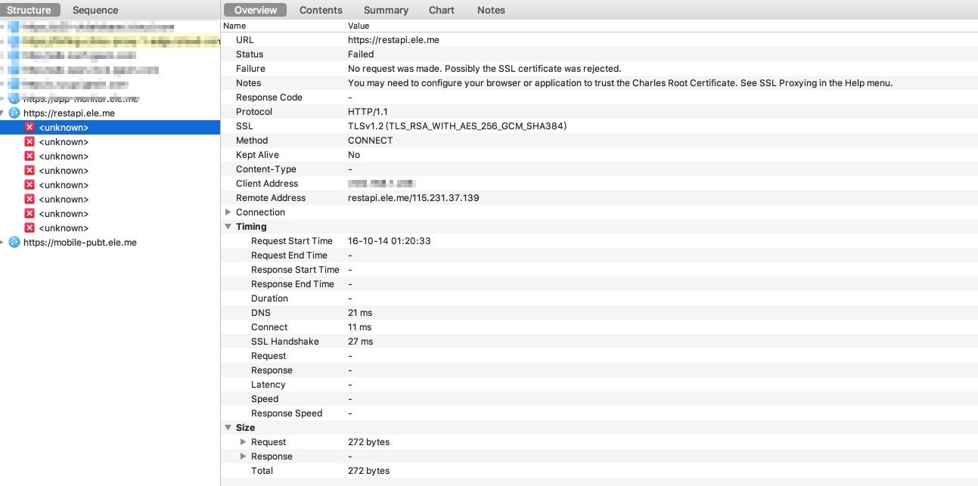
Task: Expand the mobile-pubt.ele.me host node
Action: [x=2, y=243]
